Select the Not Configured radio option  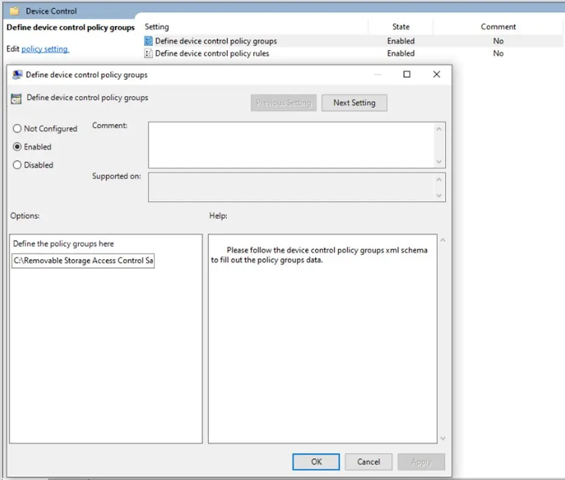(x=17, y=129)
